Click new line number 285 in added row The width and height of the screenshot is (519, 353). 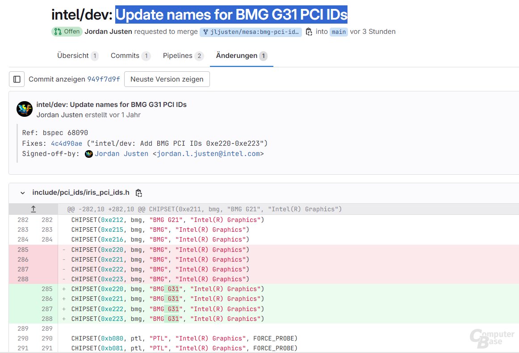[x=47, y=289]
